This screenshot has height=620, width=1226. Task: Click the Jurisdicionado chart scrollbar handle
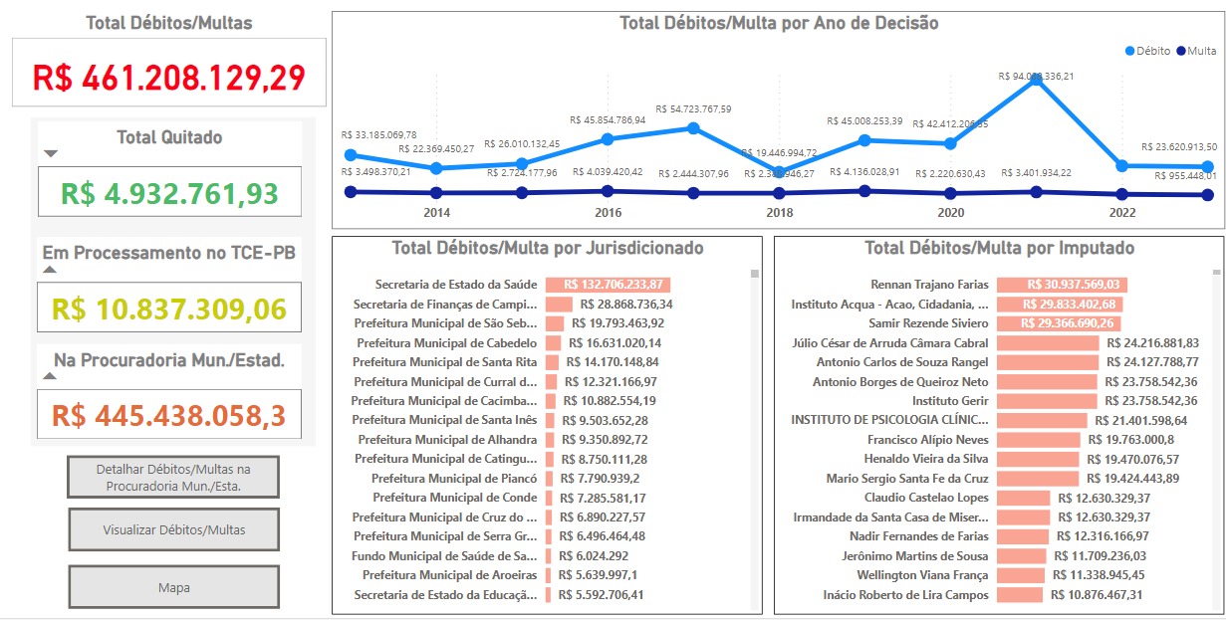754,274
